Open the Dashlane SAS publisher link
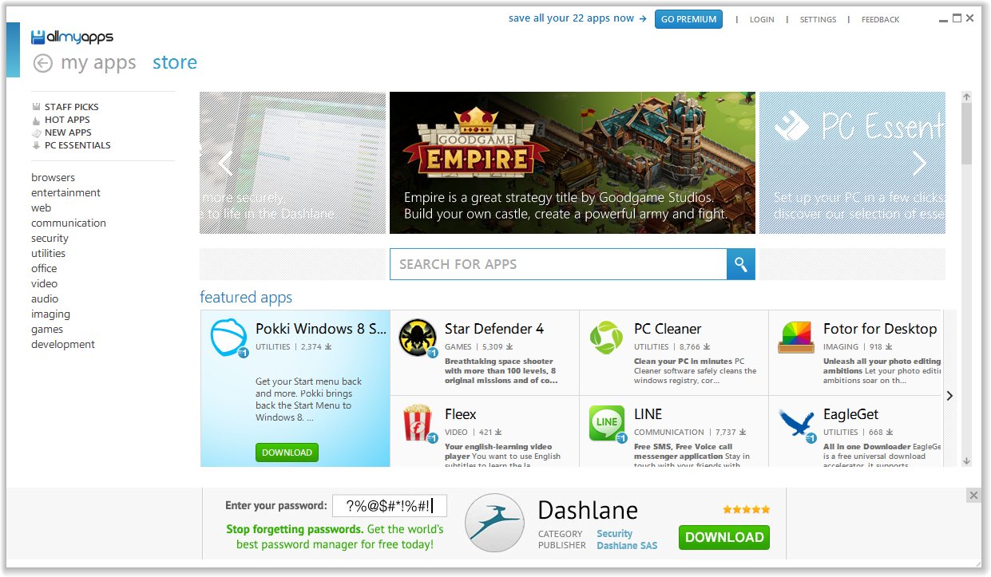This screenshot has height=577, width=991. tap(627, 546)
